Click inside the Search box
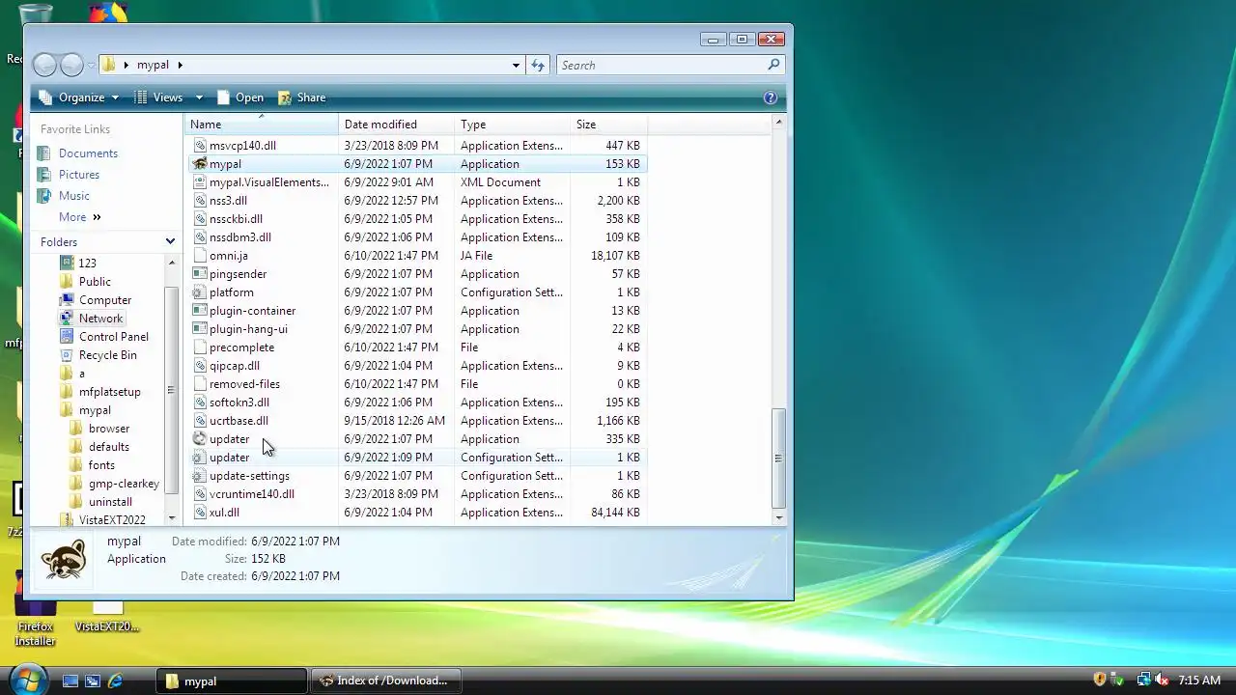This screenshot has height=695, width=1236. point(662,65)
